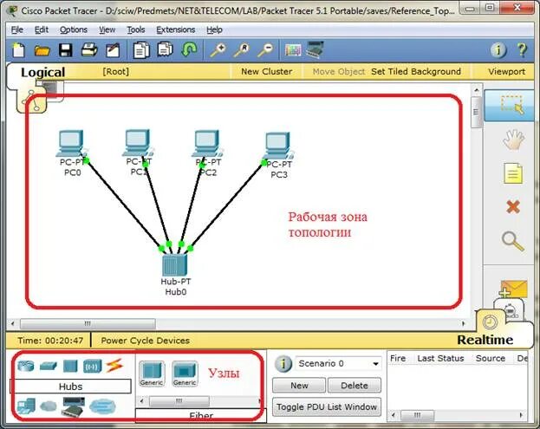Open Network Information via the i icon
This screenshot has width=540, height=429.
[498, 50]
